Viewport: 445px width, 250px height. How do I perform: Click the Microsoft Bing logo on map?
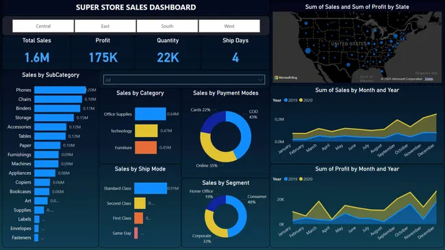(285, 77)
